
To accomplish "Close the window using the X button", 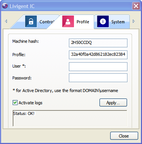I will coord(136,6).
